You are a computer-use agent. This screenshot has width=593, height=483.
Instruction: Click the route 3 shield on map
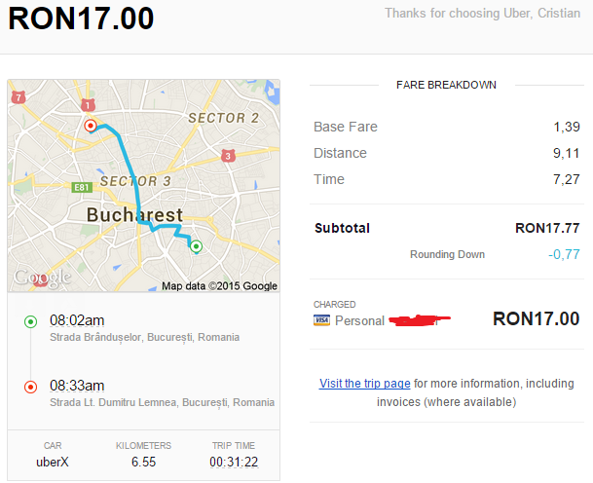(228, 156)
